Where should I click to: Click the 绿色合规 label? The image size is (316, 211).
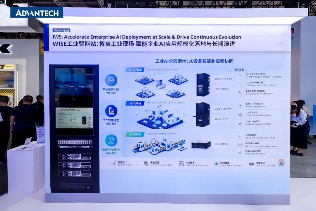(225, 163)
